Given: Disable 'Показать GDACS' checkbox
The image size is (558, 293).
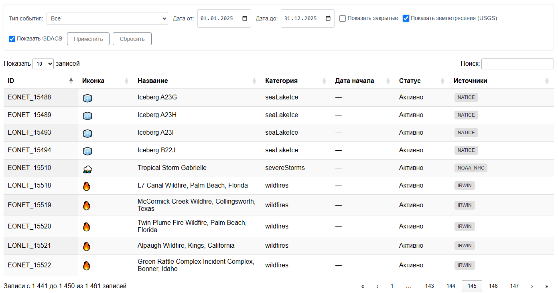Looking at the screenshot, I should point(12,39).
